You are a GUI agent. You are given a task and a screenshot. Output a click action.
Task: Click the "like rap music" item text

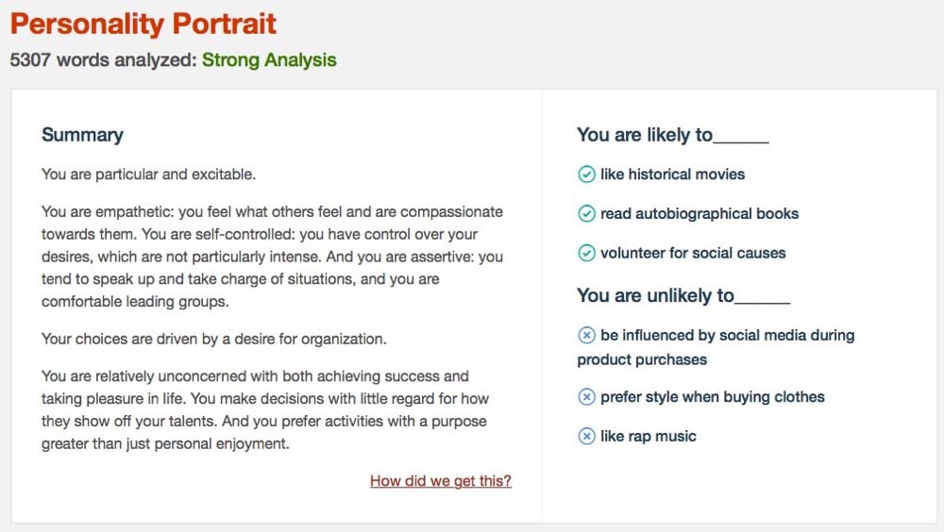coord(649,436)
